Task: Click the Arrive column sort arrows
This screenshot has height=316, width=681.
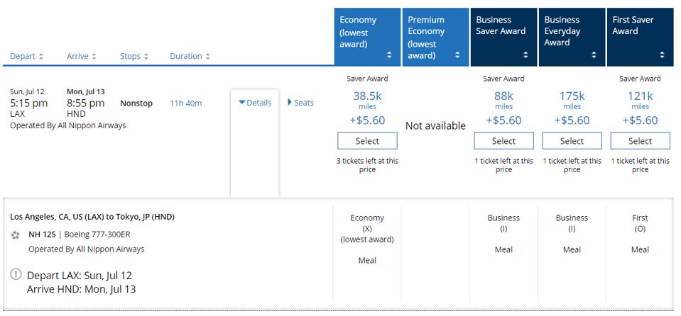Action: 94,57
